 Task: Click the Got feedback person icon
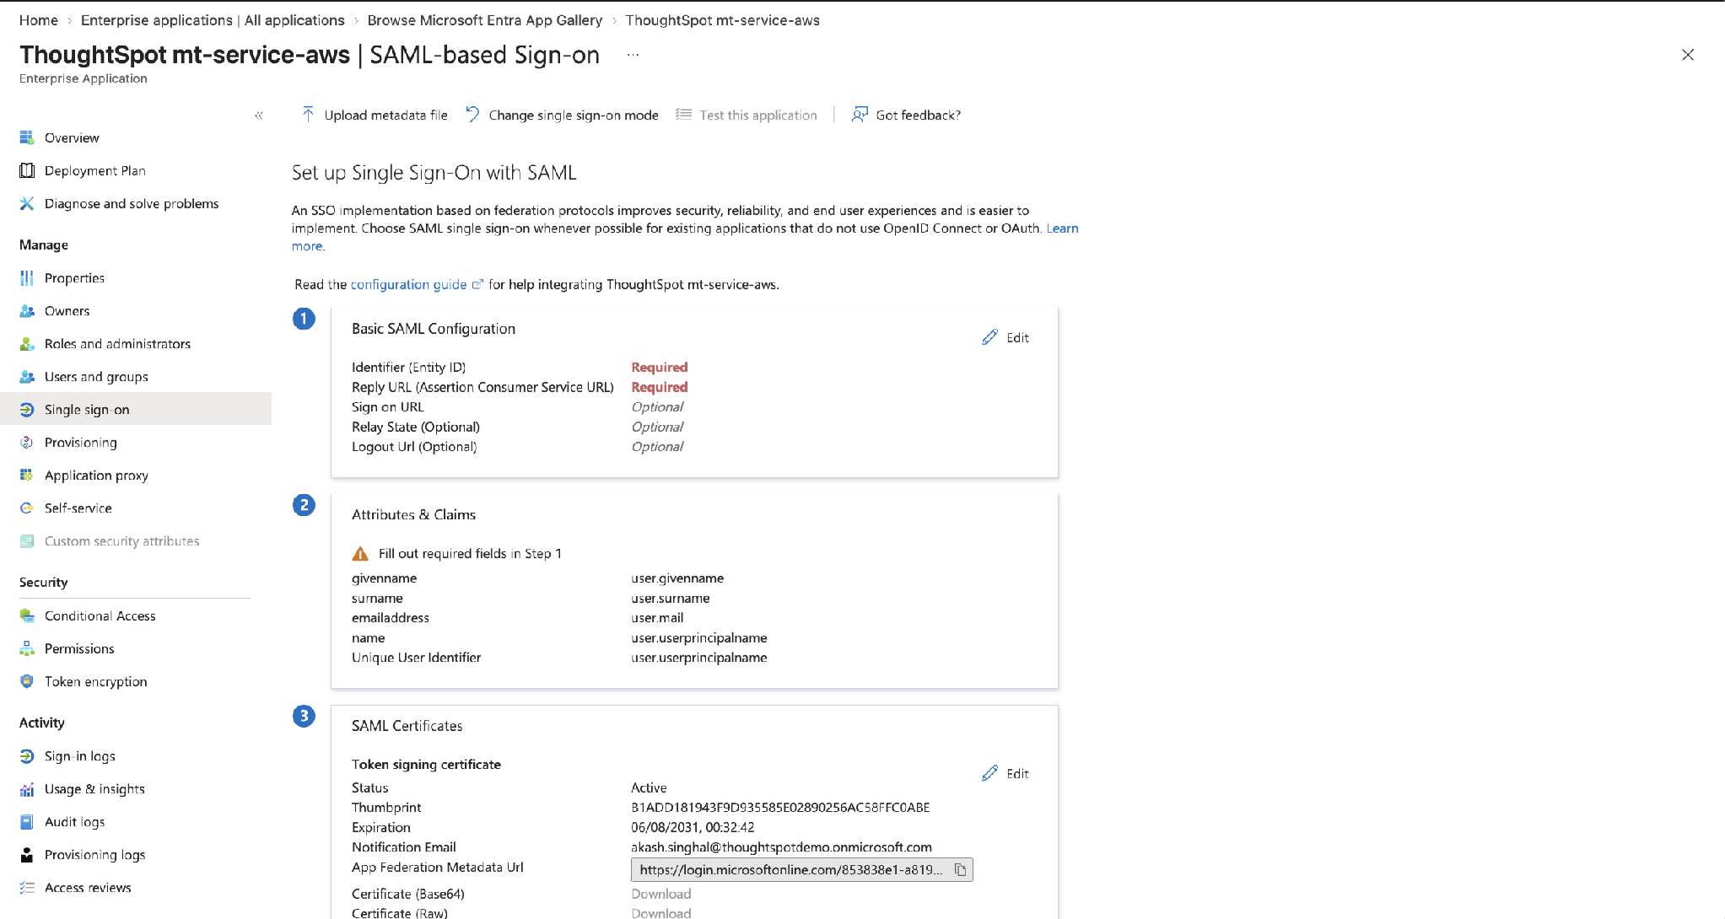(860, 115)
